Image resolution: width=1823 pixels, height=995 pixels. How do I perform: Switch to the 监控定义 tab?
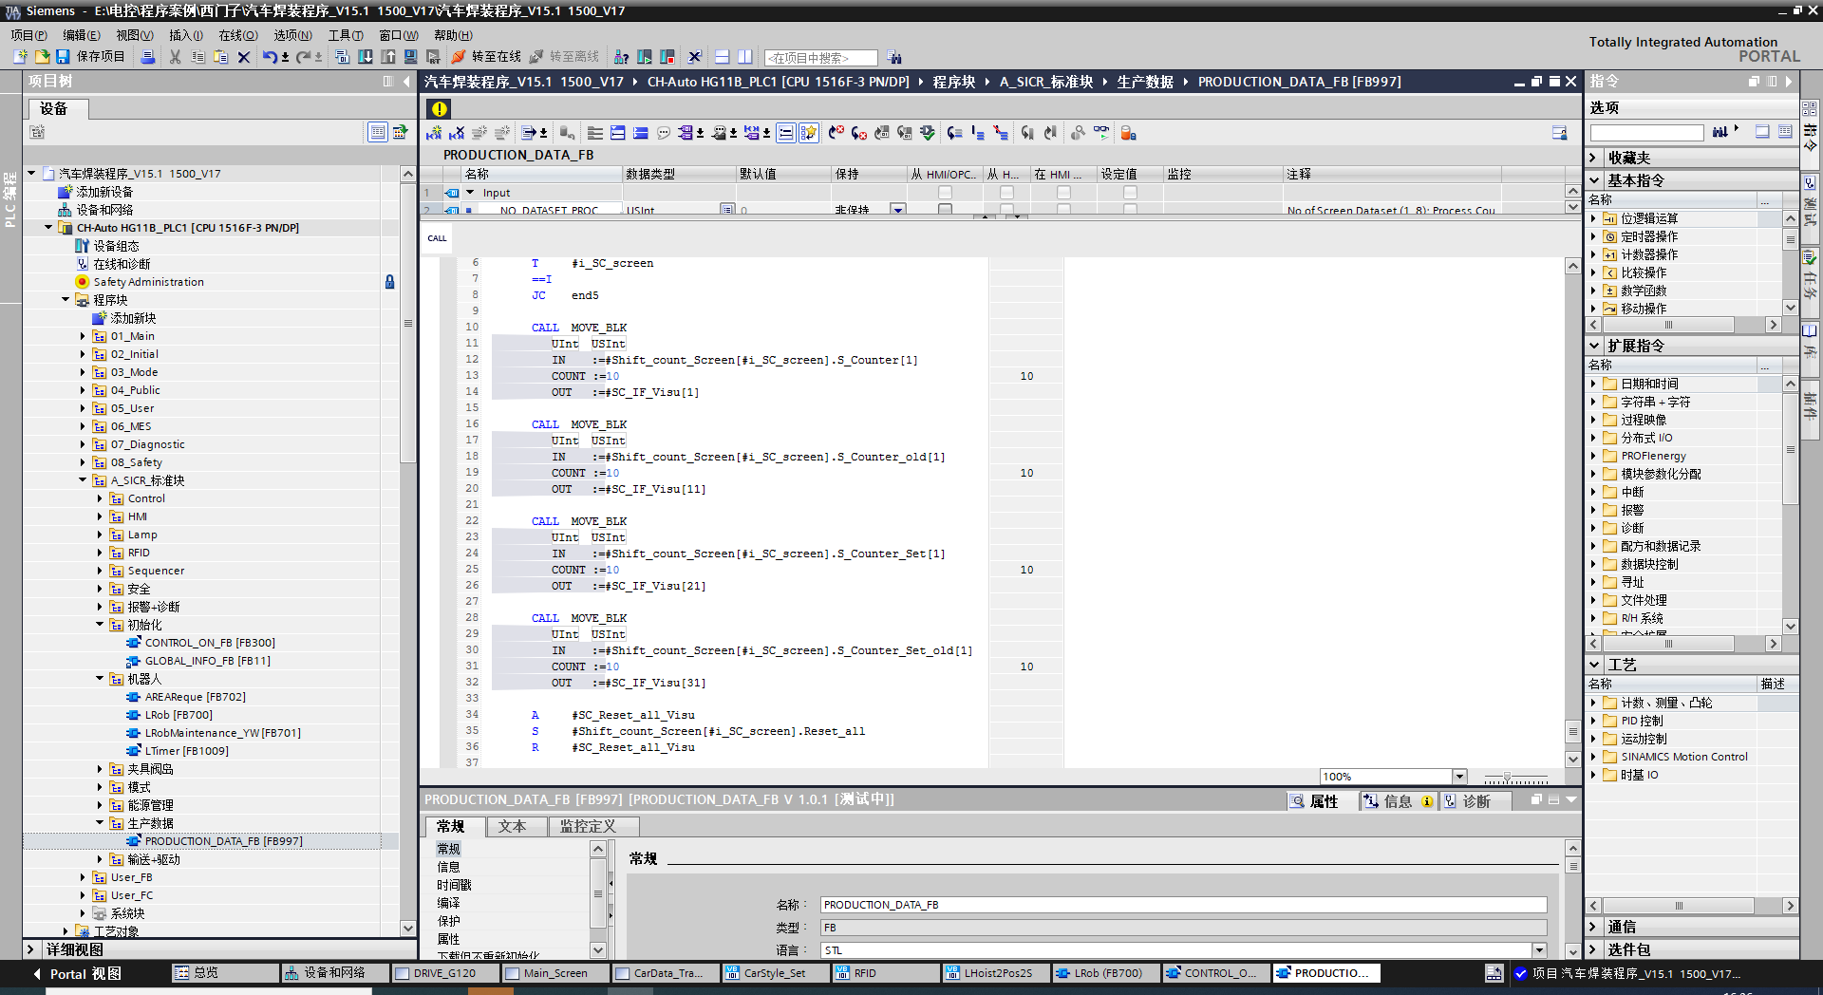tap(588, 826)
